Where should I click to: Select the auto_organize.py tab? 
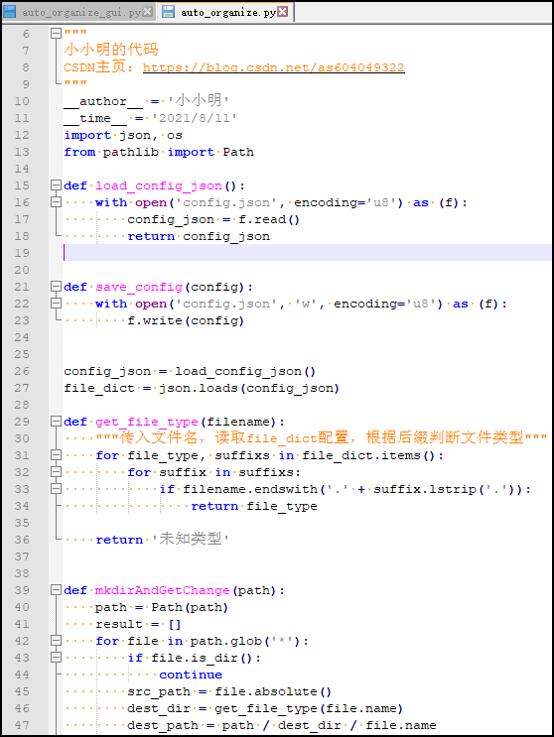point(225,12)
